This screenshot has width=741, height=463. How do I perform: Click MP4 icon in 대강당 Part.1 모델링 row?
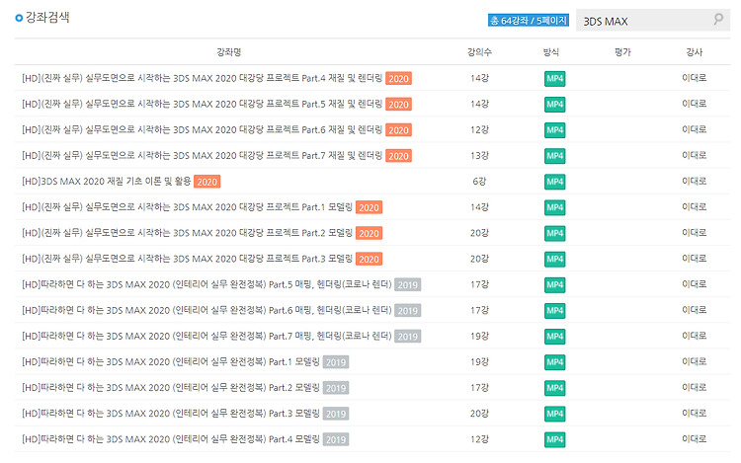(x=555, y=207)
